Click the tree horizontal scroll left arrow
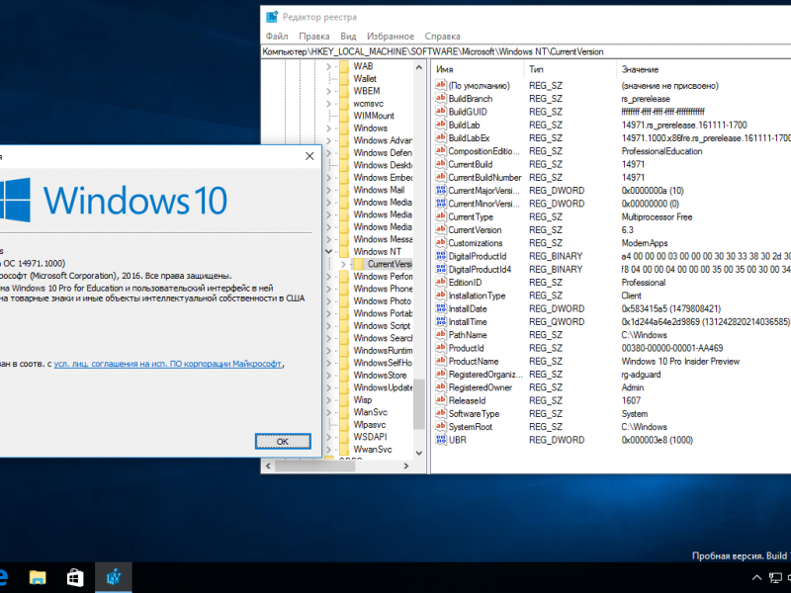Screen dimensions: 791x593 click(268, 466)
